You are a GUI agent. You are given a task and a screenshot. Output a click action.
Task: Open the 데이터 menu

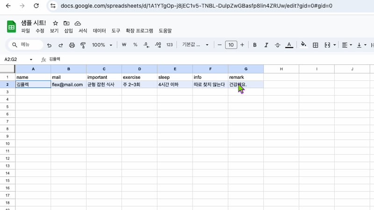coord(99,31)
